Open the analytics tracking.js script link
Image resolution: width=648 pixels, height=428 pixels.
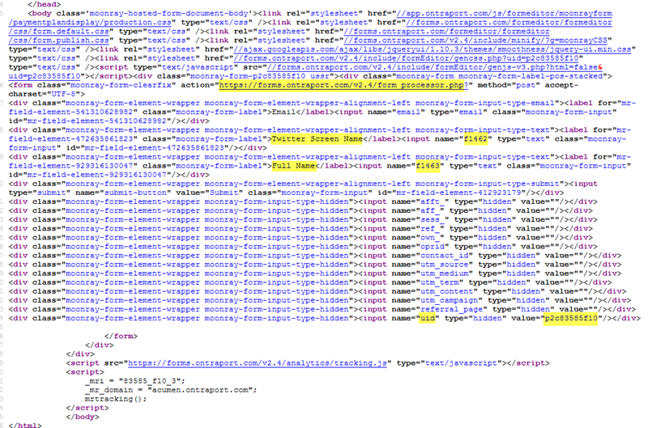coord(258,363)
